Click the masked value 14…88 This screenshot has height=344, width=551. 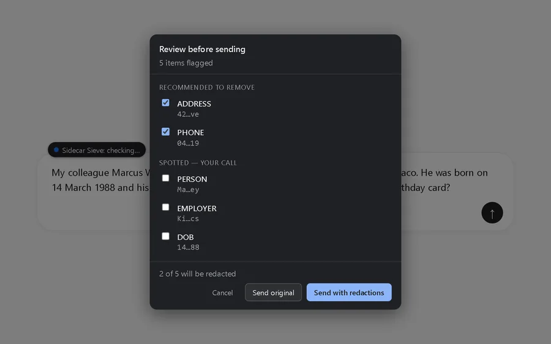(188, 247)
